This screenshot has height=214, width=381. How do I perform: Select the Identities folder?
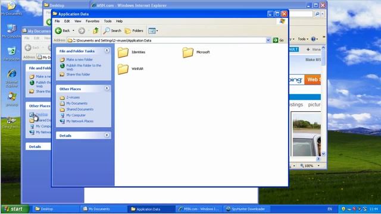pos(131,52)
